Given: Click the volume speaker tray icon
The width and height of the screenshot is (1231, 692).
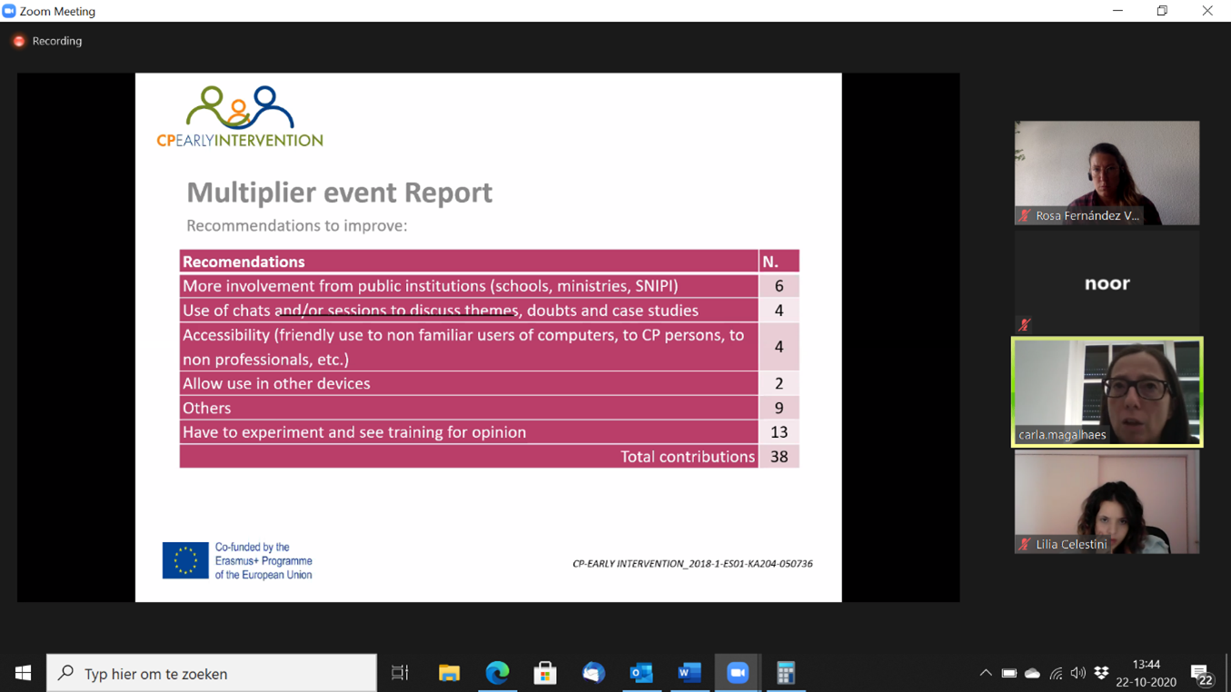Looking at the screenshot, I should 1078,673.
